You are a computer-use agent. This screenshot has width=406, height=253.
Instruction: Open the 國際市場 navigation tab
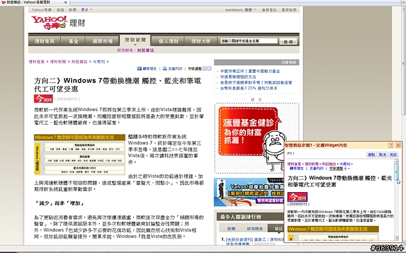tap(103, 41)
